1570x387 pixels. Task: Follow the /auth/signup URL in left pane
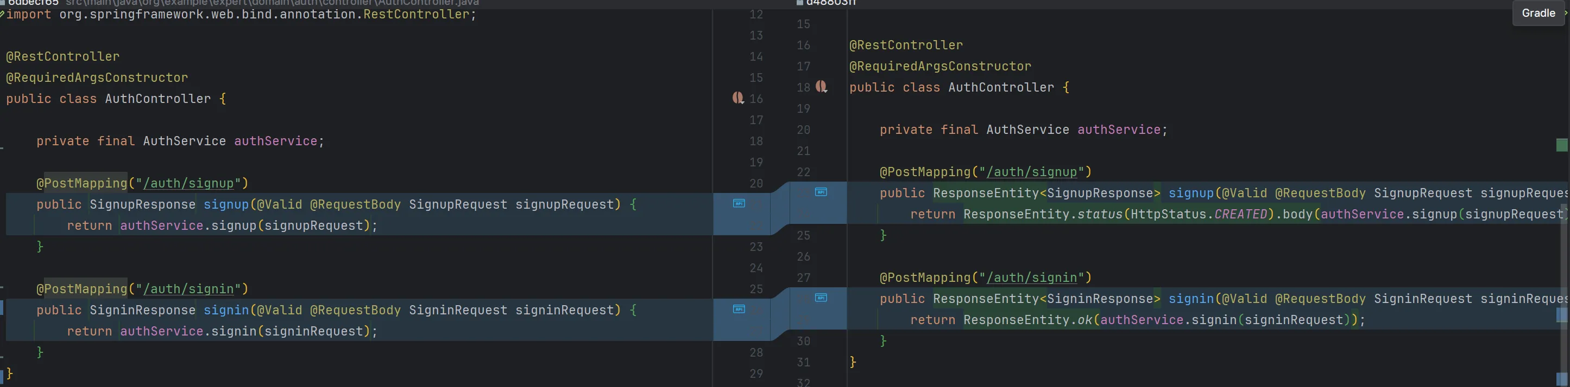(x=188, y=183)
